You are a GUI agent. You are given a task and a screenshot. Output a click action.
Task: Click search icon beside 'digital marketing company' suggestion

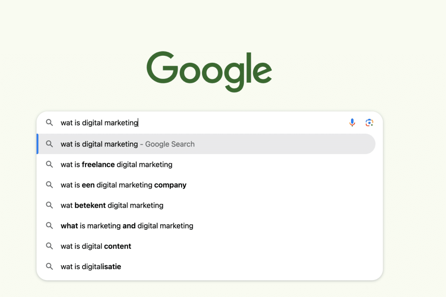click(x=50, y=185)
